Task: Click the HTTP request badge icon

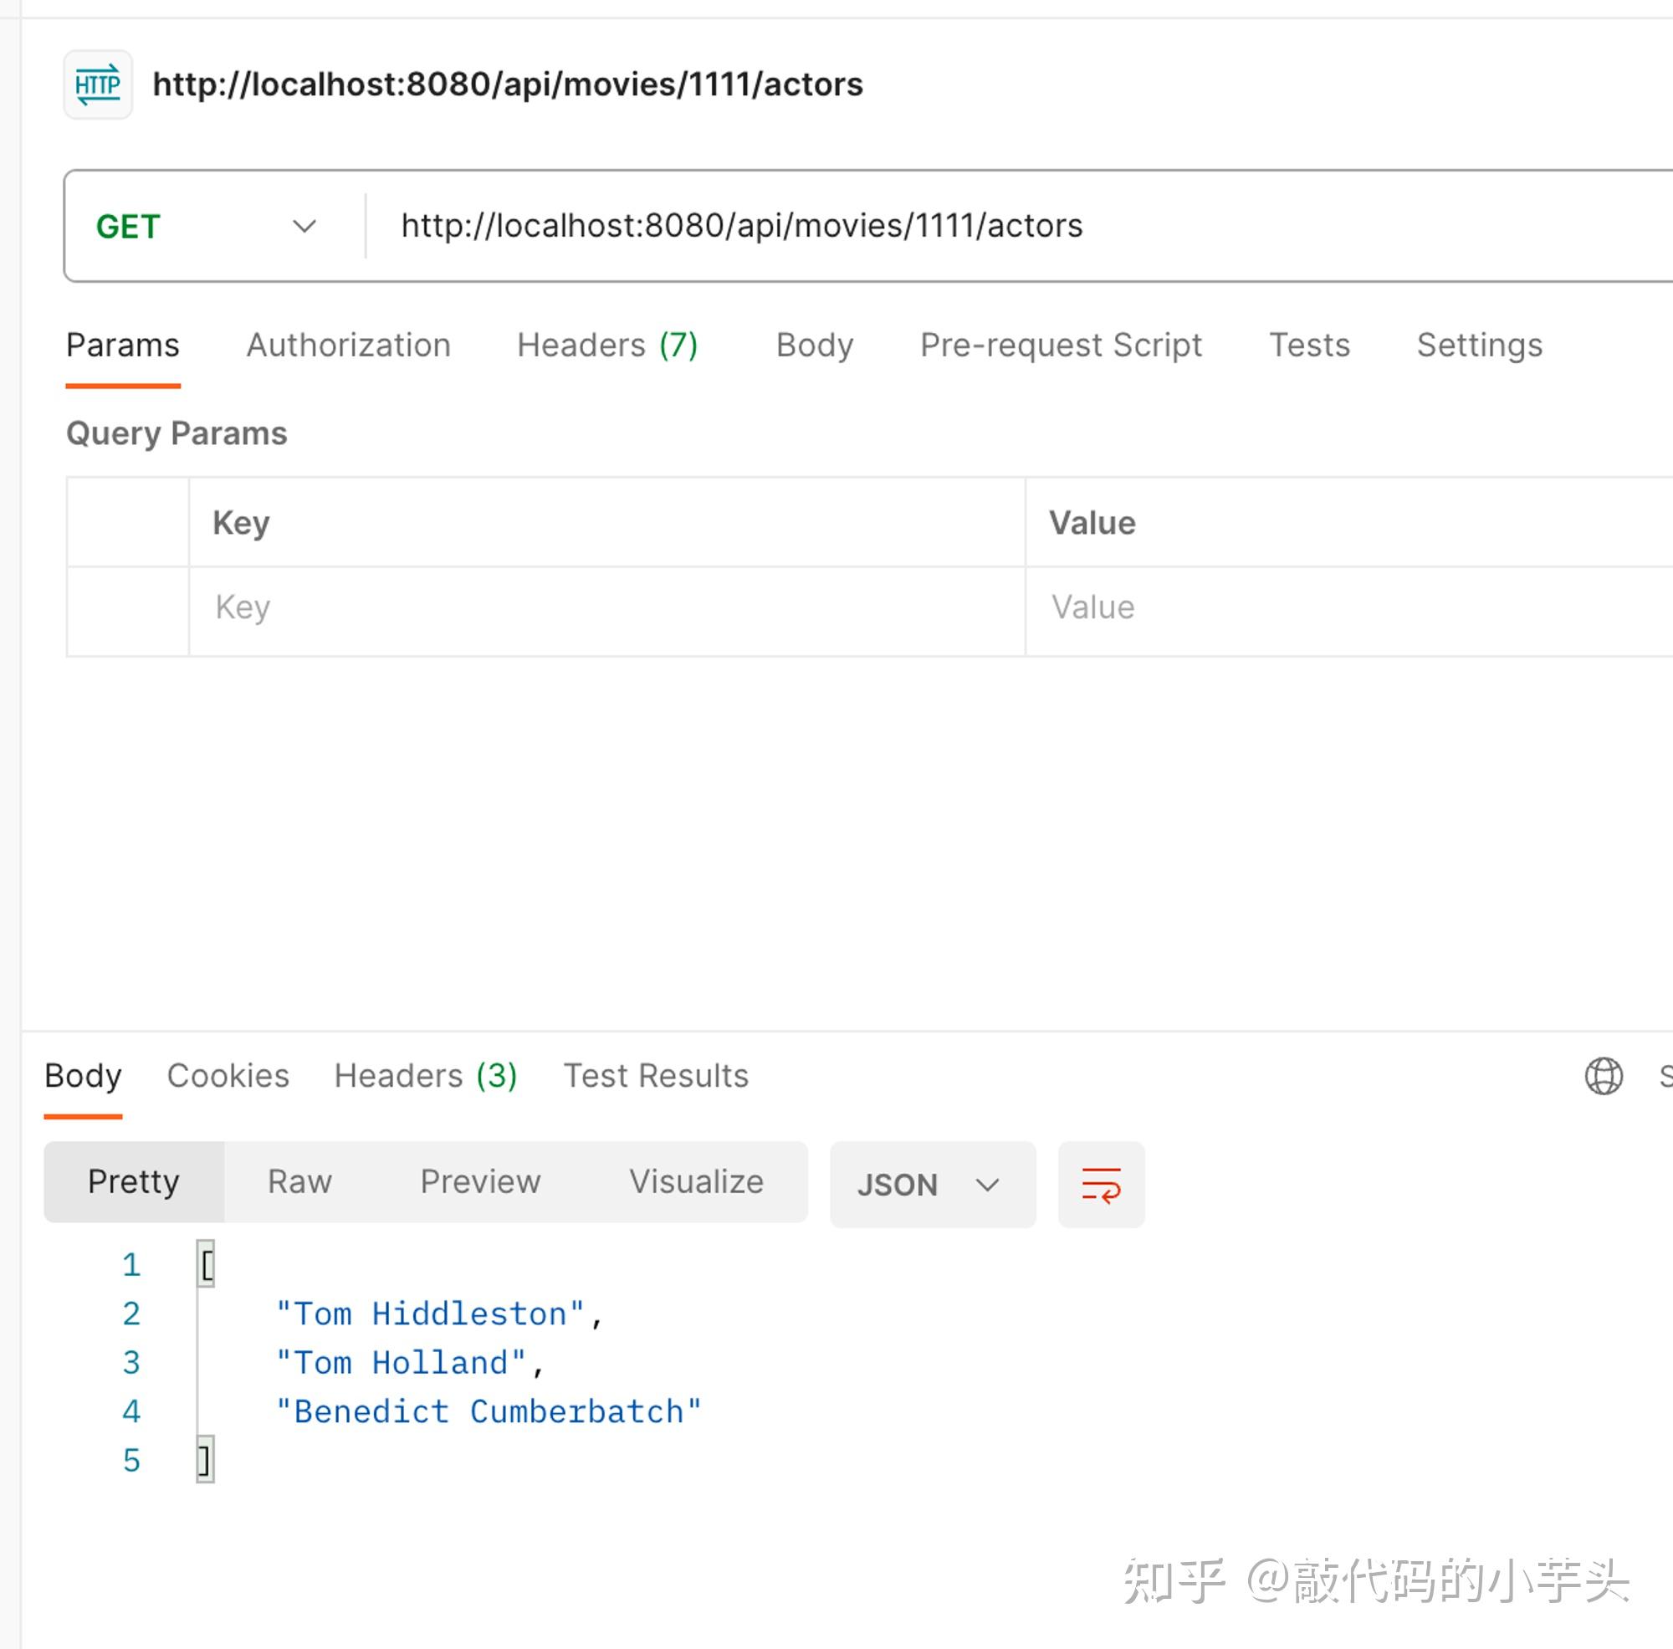Action: pyautogui.click(x=98, y=84)
